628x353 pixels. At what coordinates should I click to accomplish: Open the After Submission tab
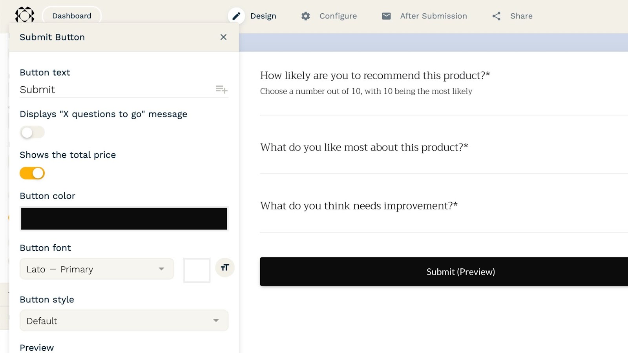(x=433, y=16)
